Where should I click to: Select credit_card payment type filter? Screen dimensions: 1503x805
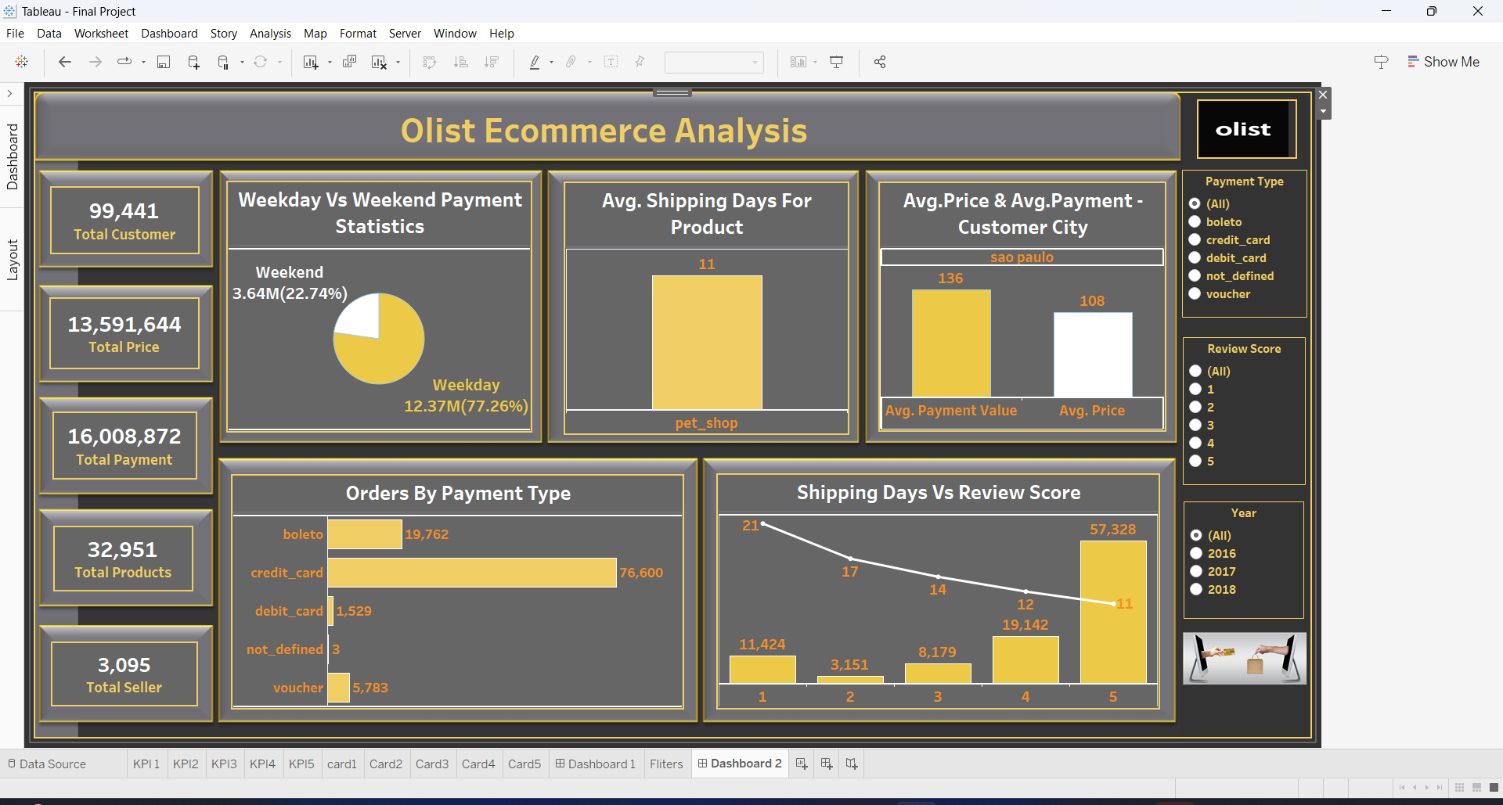pos(1195,240)
